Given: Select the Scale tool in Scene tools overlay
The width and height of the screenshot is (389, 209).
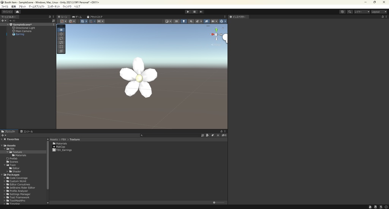Looking at the screenshot, I should point(61,43).
